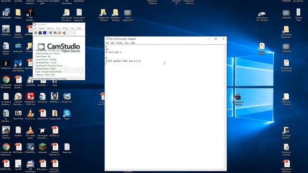The height and width of the screenshot is (173, 308).
Task: Select the My Skype Received folder icon
Action: click(x=286, y=133)
